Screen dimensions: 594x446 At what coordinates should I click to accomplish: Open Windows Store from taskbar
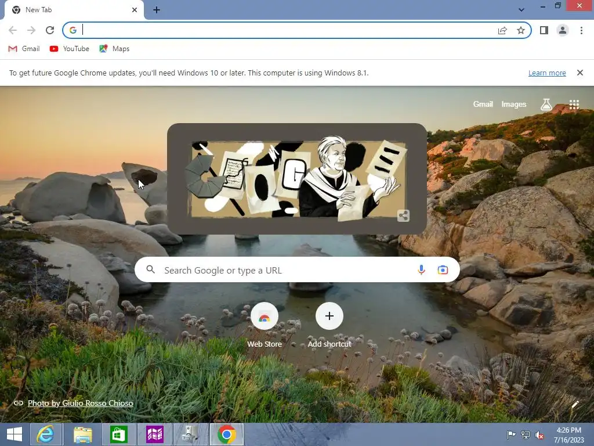pyautogui.click(x=118, y=434)
